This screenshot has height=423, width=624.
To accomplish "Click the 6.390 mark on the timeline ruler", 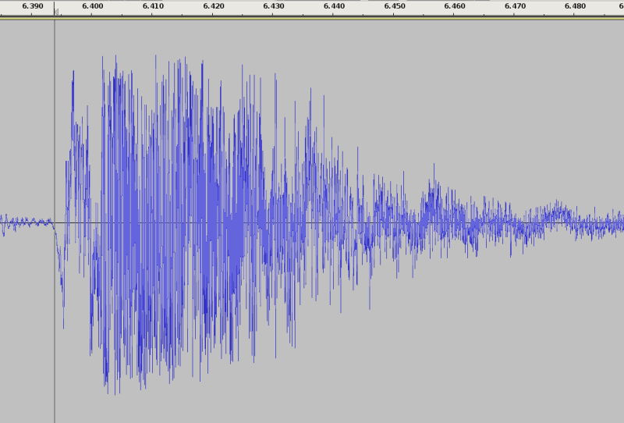I will pyautogui.click(x=33, y=6).
